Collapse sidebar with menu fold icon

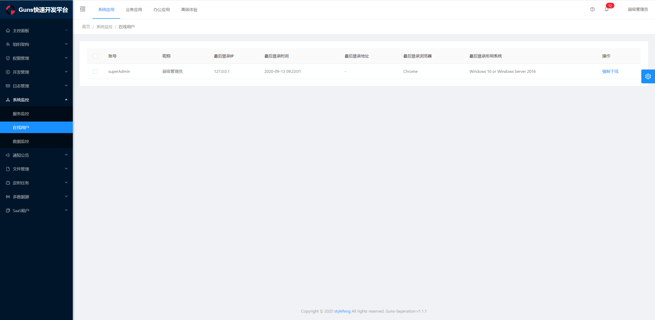(83, 9)
